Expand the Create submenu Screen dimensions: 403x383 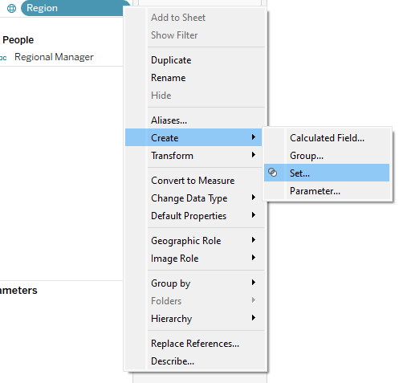[x=193, y=137]
